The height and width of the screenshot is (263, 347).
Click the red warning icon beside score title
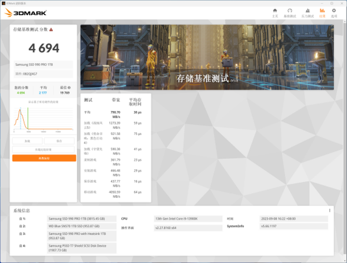pyautogui.click(x=51, y=30)
